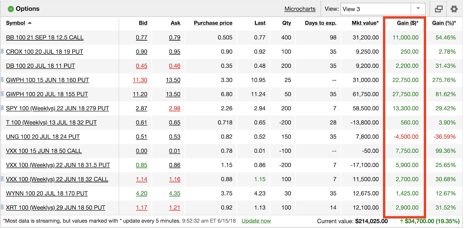Click the GWPH bid price 11.30
Viewport: 464px width, 229px height.
[x=140, y=80]
